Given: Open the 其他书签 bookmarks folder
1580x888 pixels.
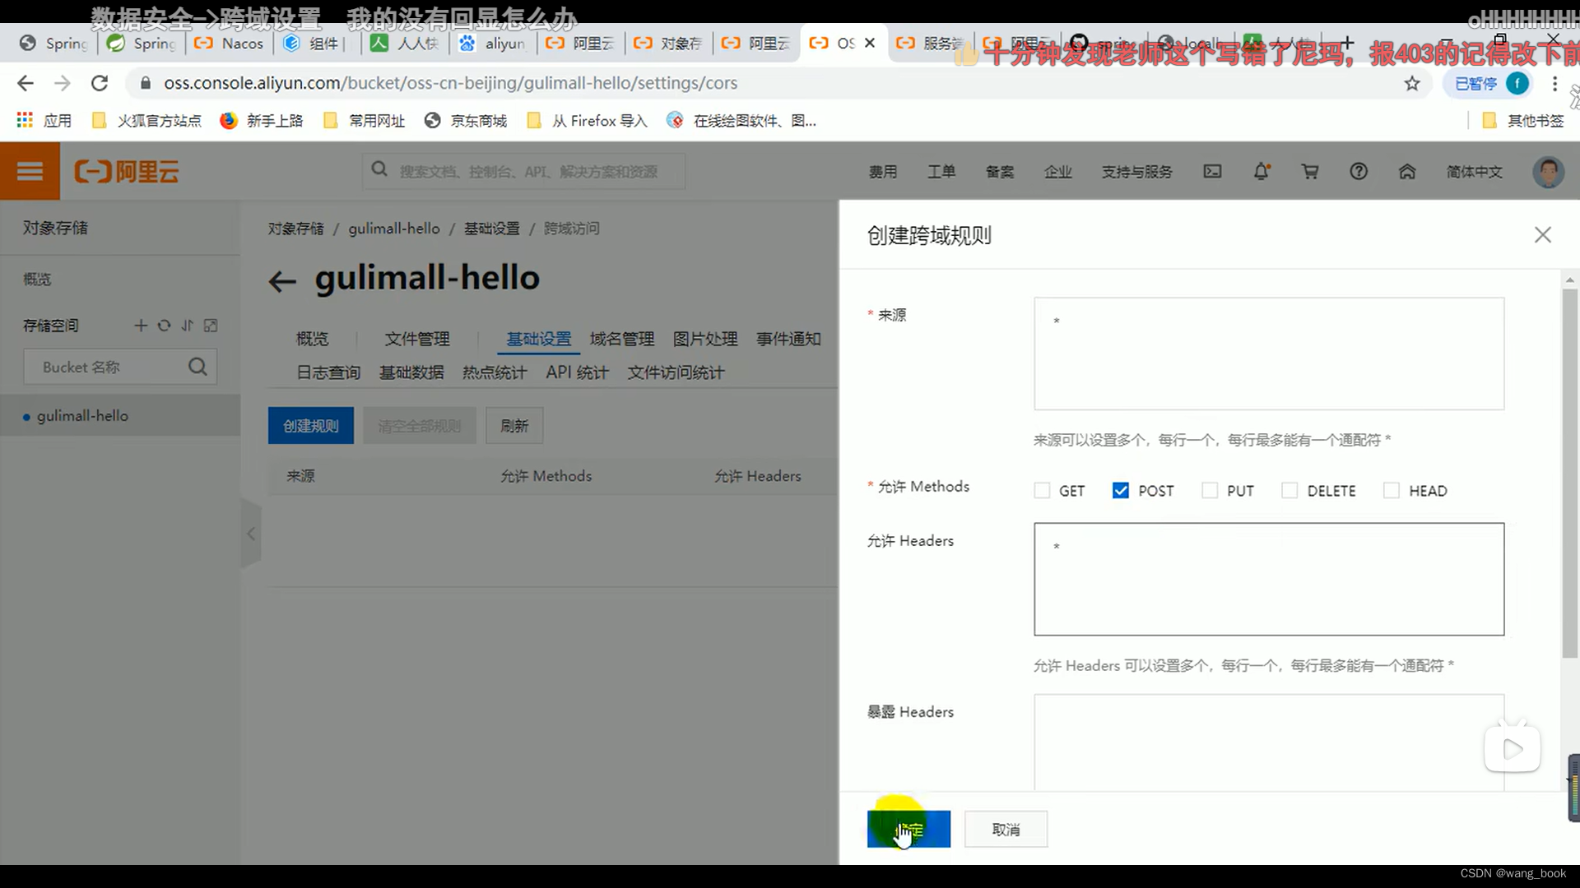Looking at the screenshot, I should [1523, 121].
